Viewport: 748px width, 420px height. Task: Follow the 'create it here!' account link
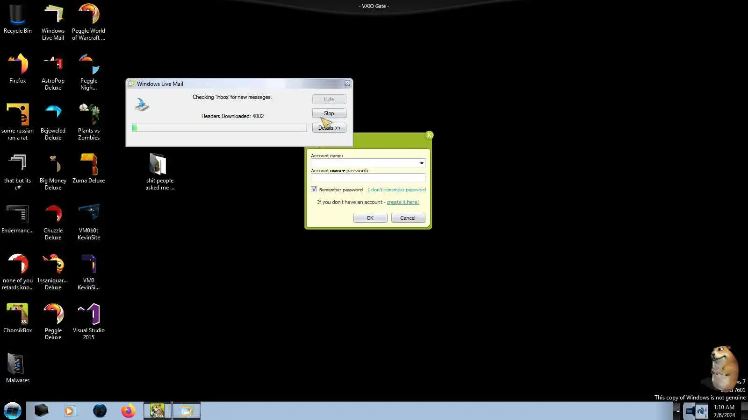point(403,202)
